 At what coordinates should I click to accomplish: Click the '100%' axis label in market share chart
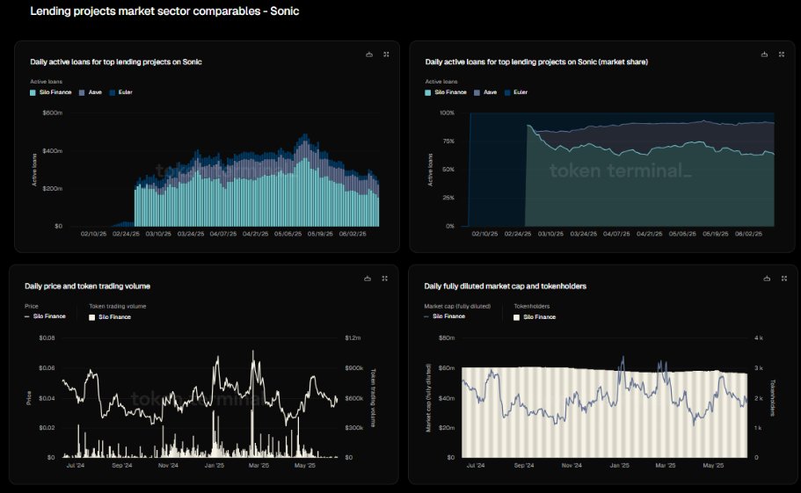(x=447, y=112)
